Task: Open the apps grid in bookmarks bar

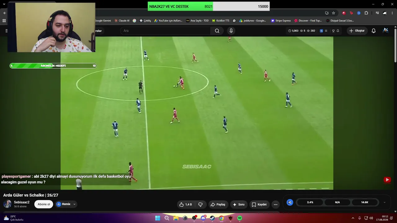Action: pyautogui.click(x=4, y=21)
